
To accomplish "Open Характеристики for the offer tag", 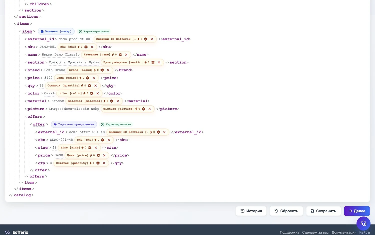I will pyautogui.click(x=116, y=124).
